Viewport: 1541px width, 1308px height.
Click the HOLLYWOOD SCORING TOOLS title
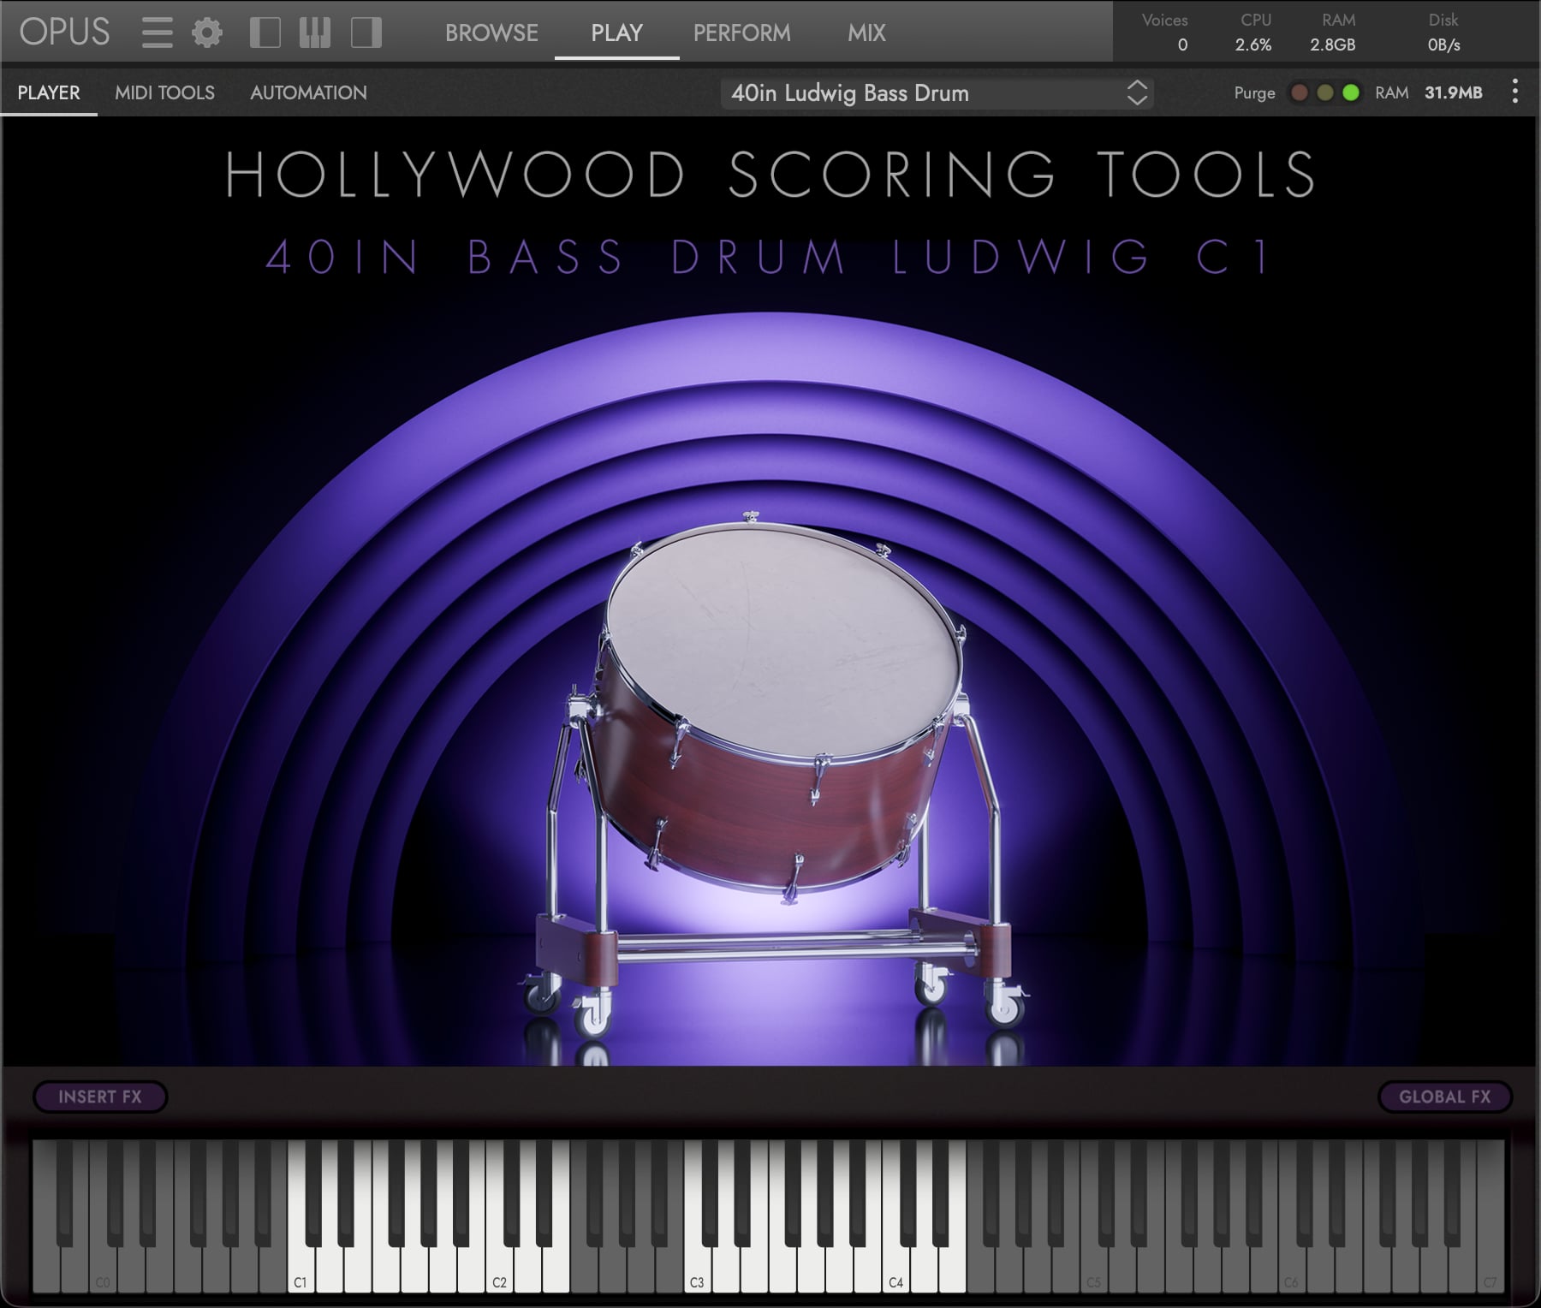tap(770, 175)
